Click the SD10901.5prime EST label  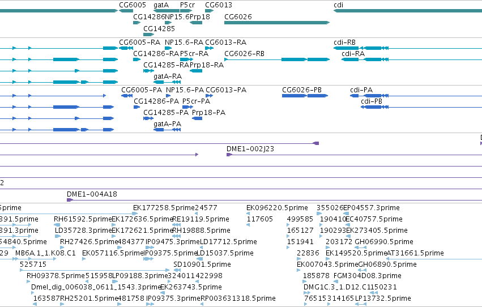point(202,265)
